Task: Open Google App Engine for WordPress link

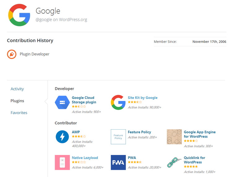Action: 200,134
